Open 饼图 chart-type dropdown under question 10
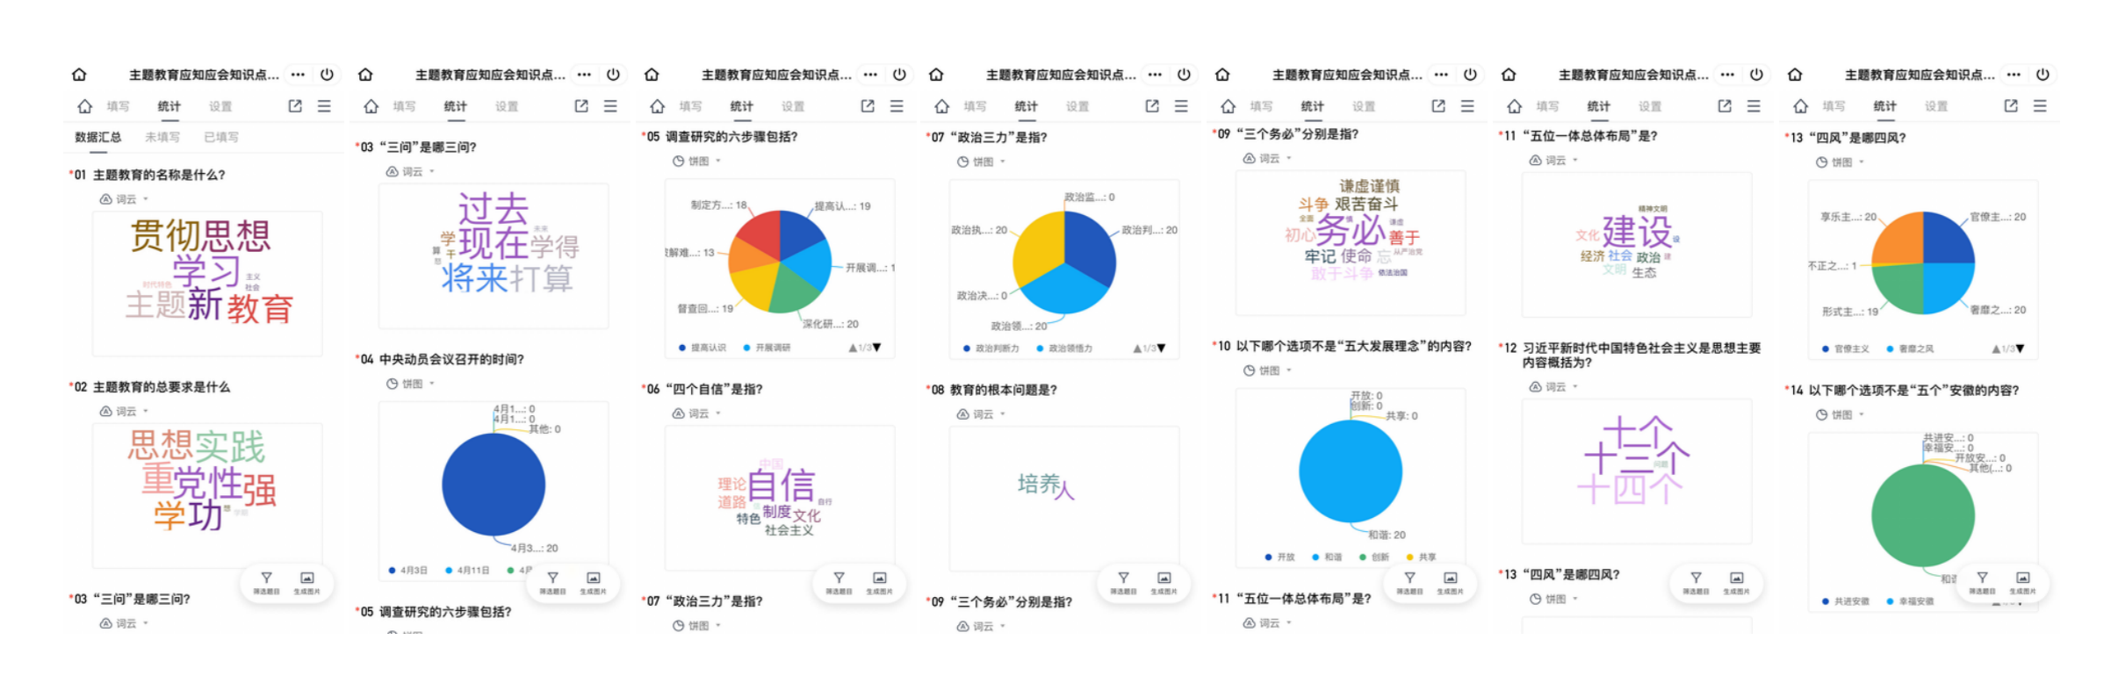 [1268, 370]
